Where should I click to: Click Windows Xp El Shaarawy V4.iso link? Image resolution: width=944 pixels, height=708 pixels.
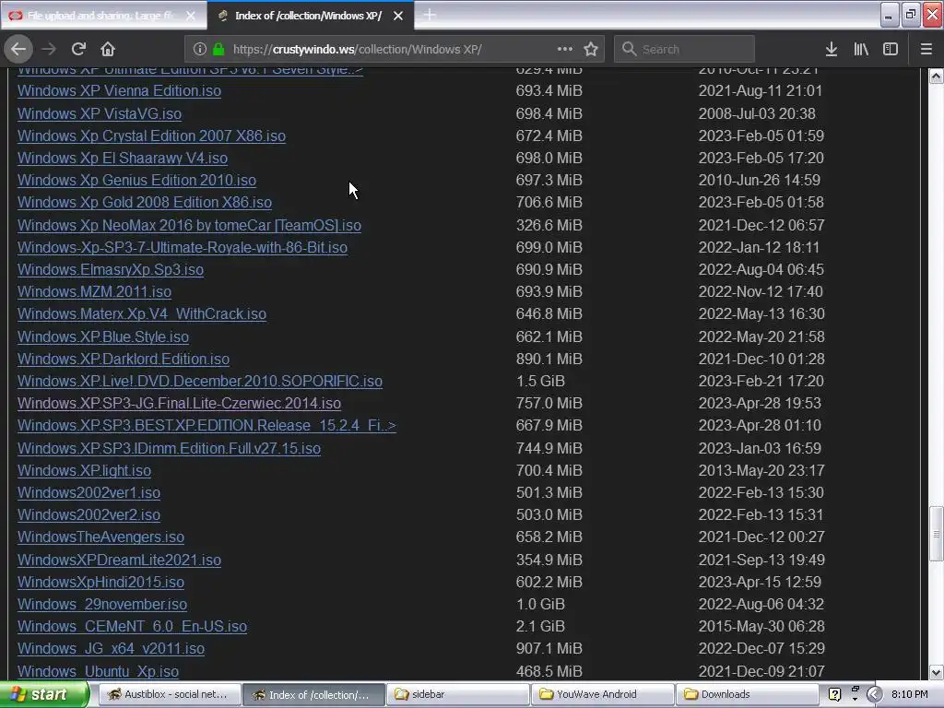point(123,159)
